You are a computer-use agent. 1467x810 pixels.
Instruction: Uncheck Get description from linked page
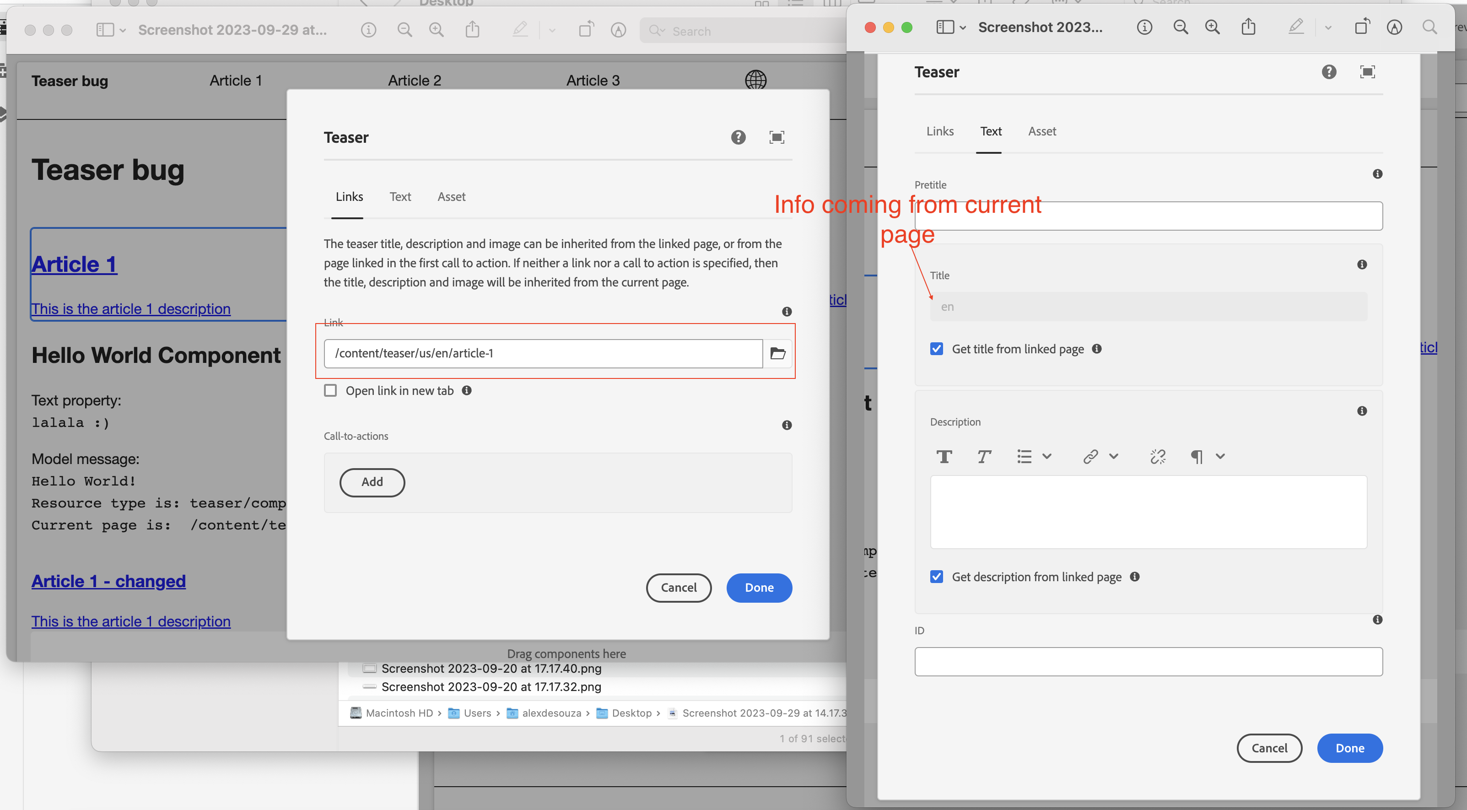coord(937,577)
